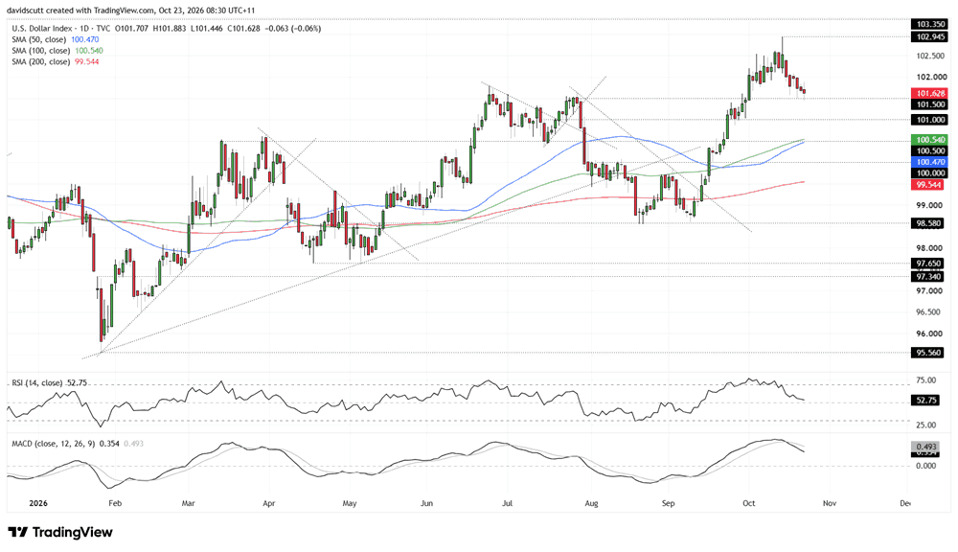Select the close value "C101.628" in the legend

(x=244, y=28)
